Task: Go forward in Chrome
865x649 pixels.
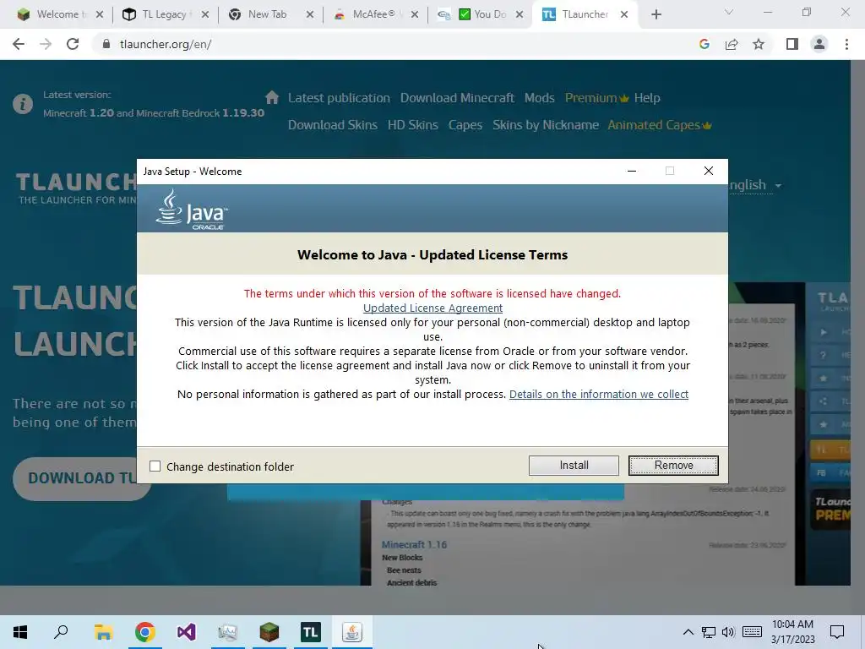Action: click(46, 44)
